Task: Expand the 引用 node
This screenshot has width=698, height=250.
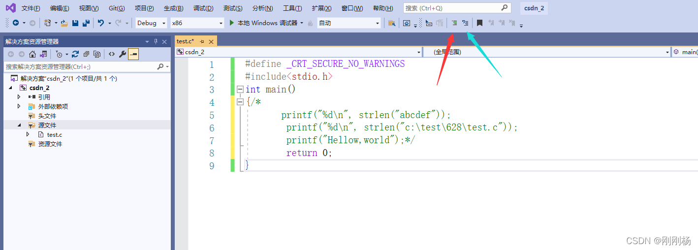Action: coord(19,97)
